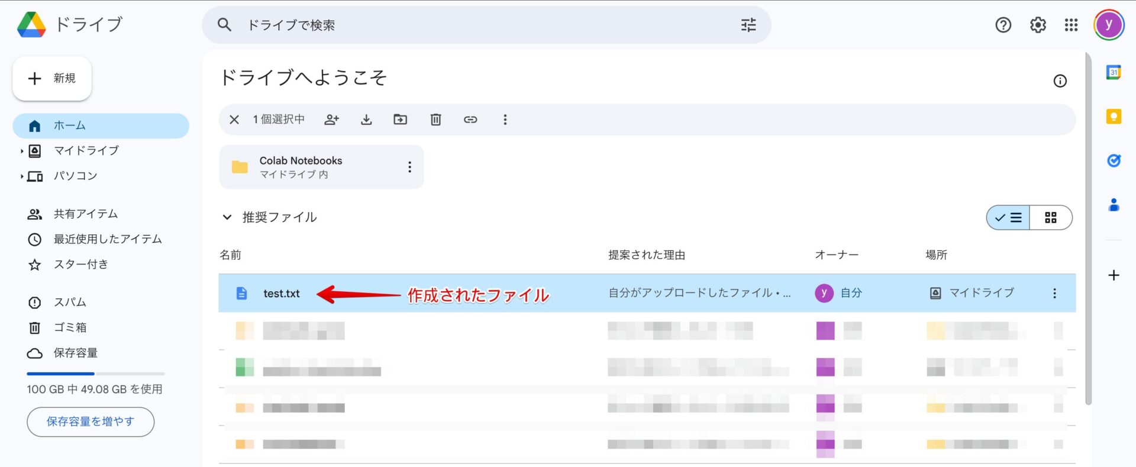Switch to list layout view

coord(1009,218)
